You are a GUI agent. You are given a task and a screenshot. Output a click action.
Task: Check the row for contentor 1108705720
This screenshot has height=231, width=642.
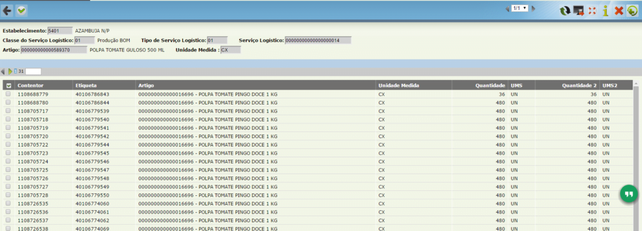[8, 136]
